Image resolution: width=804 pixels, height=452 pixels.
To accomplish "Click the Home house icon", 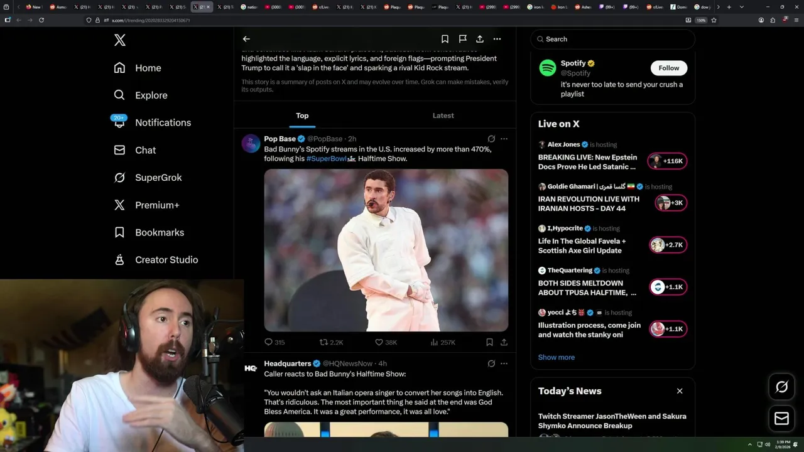I will point(119,68).
